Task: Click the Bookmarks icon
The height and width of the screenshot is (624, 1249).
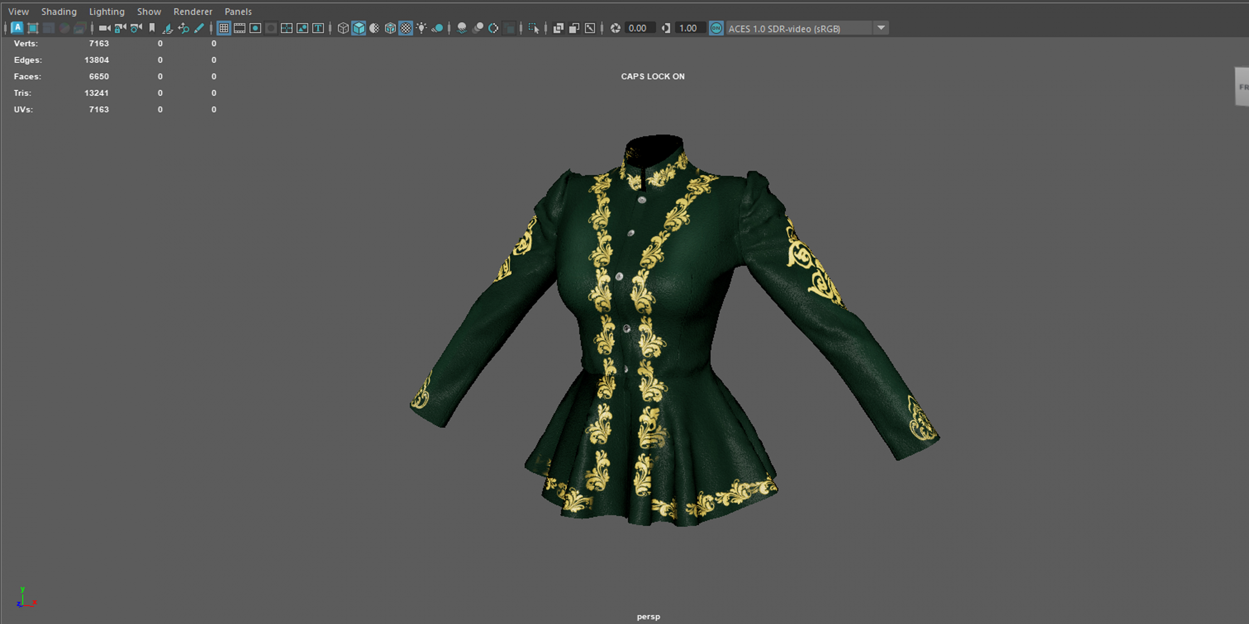Action: (152, 28)
